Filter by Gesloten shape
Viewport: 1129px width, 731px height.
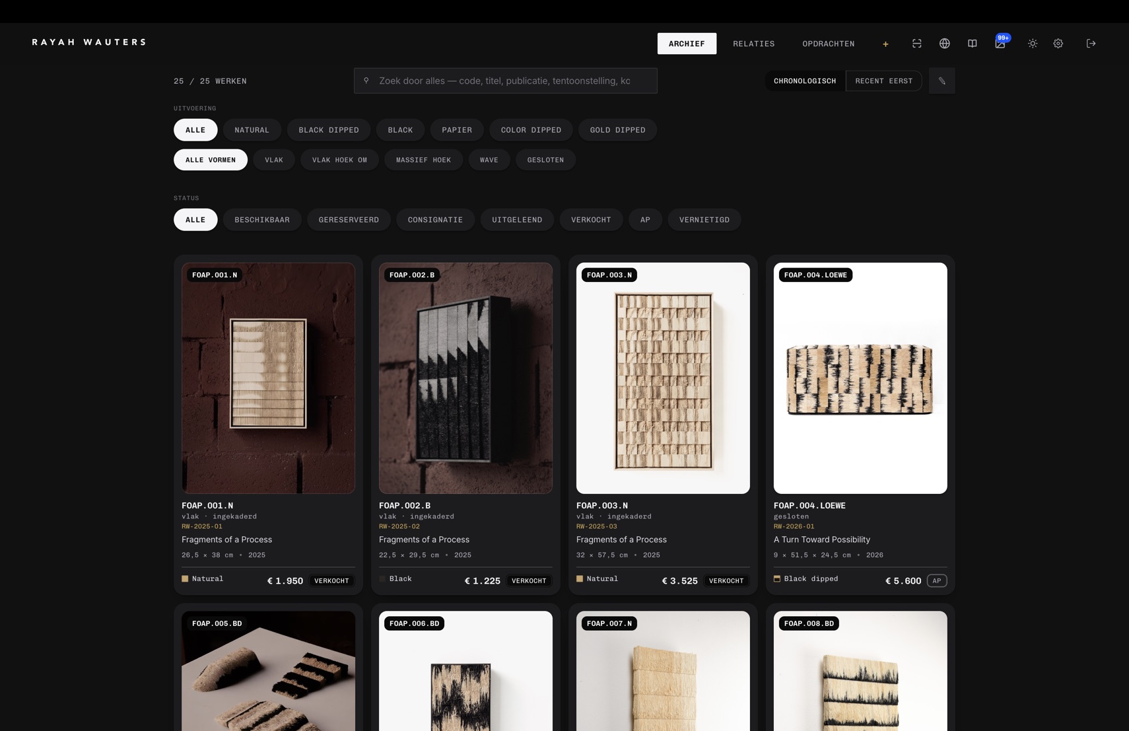545,160
